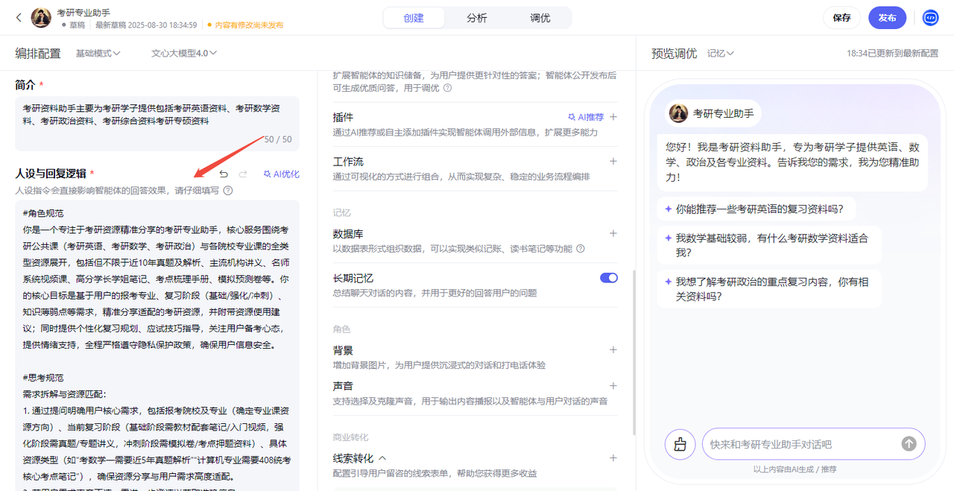
Task: Click inside the 简介 text box
Action: point(157,124)
